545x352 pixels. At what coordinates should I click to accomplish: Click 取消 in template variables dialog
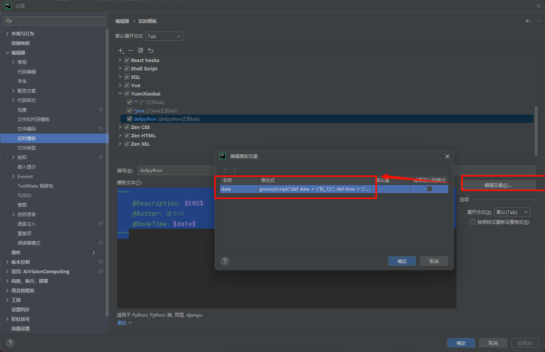[434, 261]
